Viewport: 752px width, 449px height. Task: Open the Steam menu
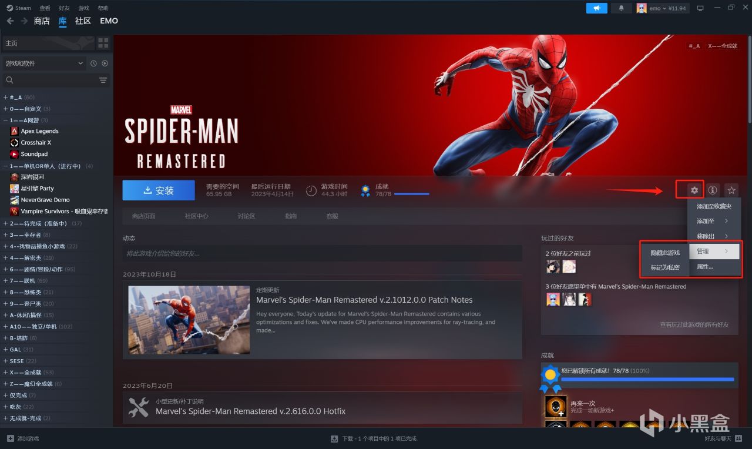[19, 8]
